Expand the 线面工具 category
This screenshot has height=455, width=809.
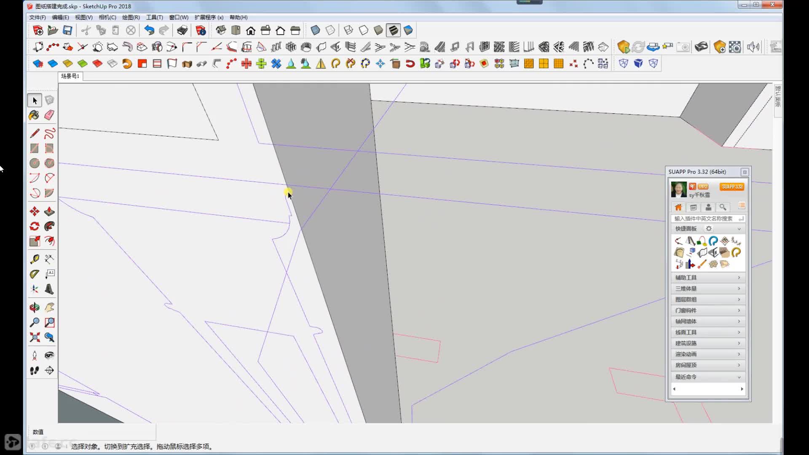[708, 332]
